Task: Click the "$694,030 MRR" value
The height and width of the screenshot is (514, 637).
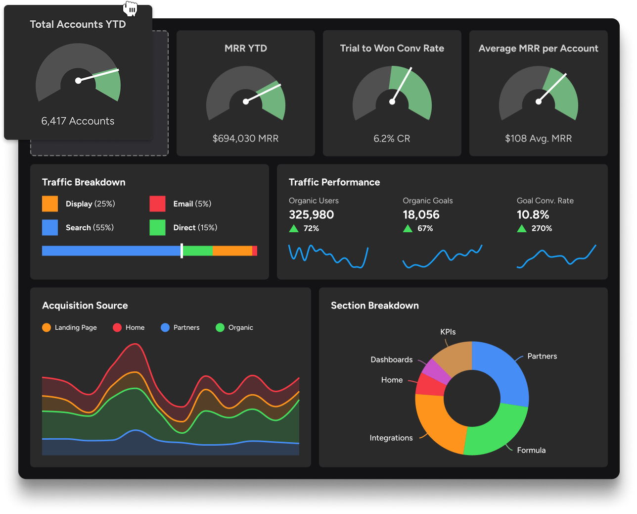Action: [x=246, y=138]
